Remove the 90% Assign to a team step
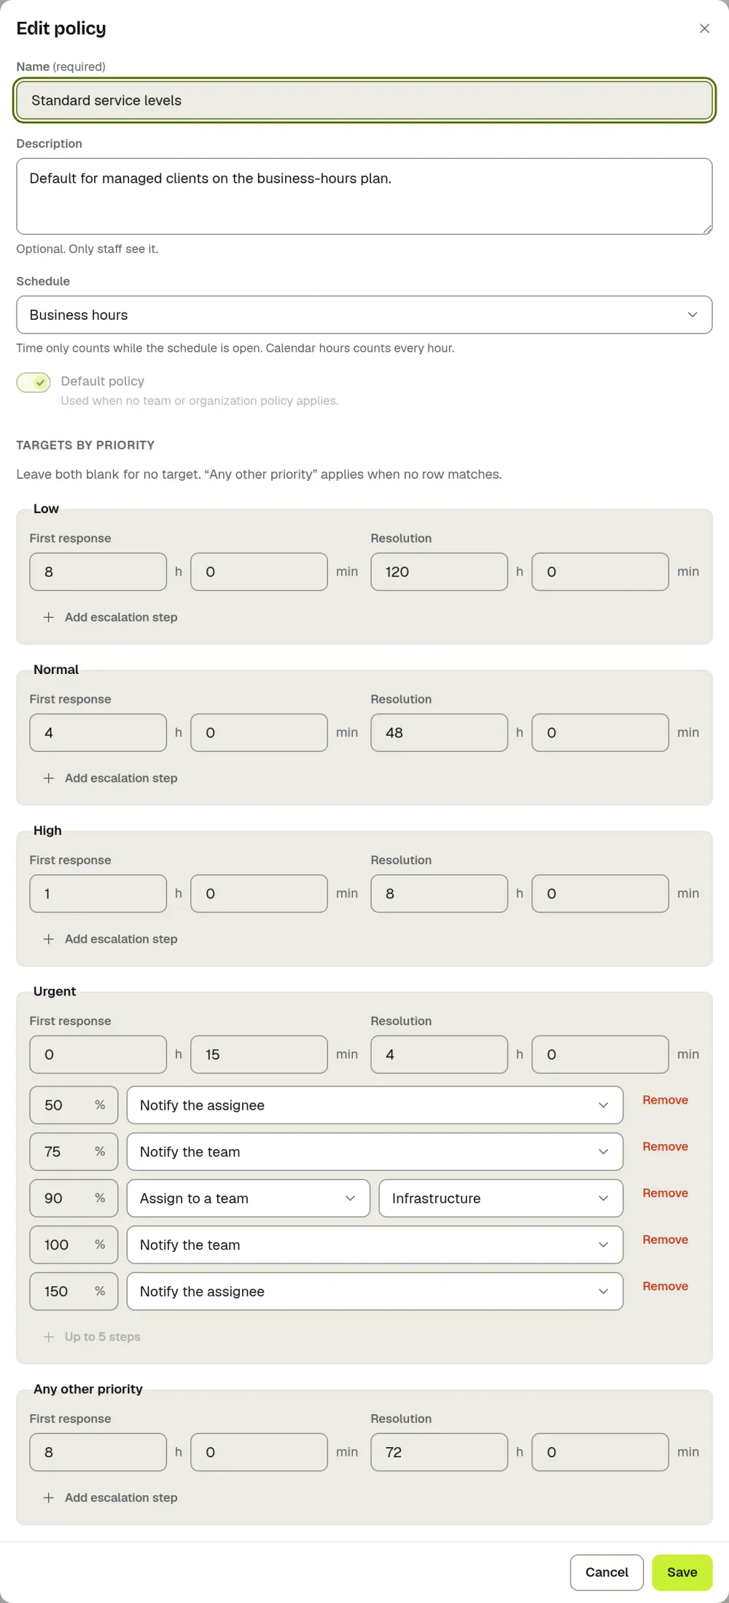The image size is (729, 1603). (665, 1194)
